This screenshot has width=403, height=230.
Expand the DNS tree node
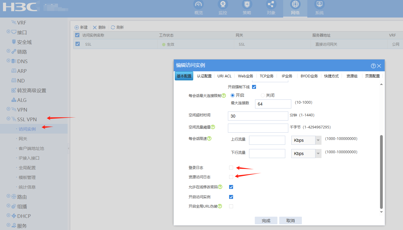point(8,61)
